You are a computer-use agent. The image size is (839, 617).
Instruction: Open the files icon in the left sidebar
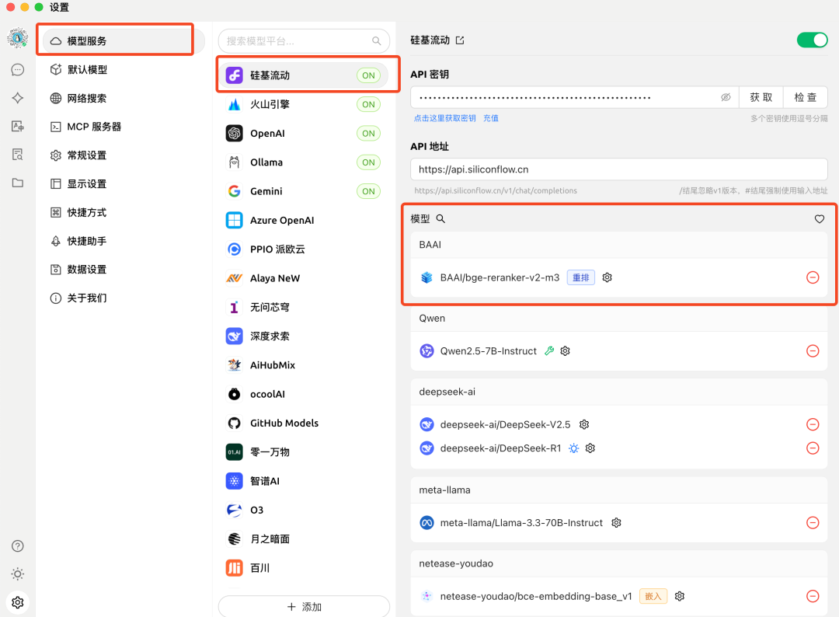(17, 183)
